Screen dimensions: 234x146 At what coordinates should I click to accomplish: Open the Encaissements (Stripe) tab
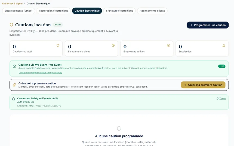pyautogui.click(x=19, y=11)
